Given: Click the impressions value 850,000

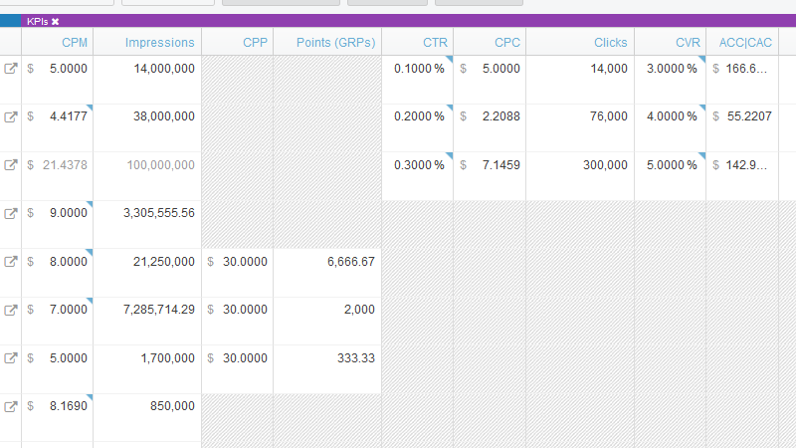Looking at the screenshot, I should (x=172, y=406).
